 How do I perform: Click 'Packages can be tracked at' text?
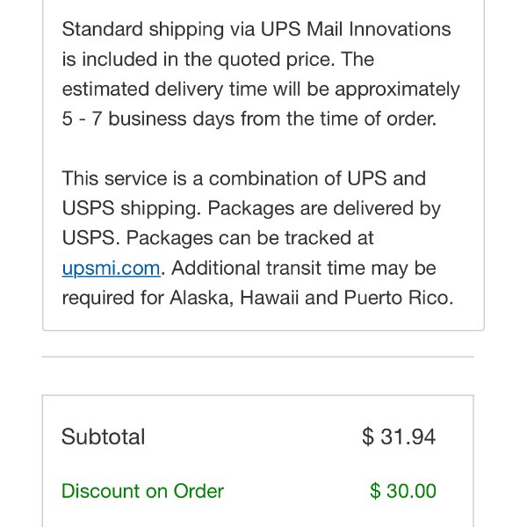coord(249,238)
